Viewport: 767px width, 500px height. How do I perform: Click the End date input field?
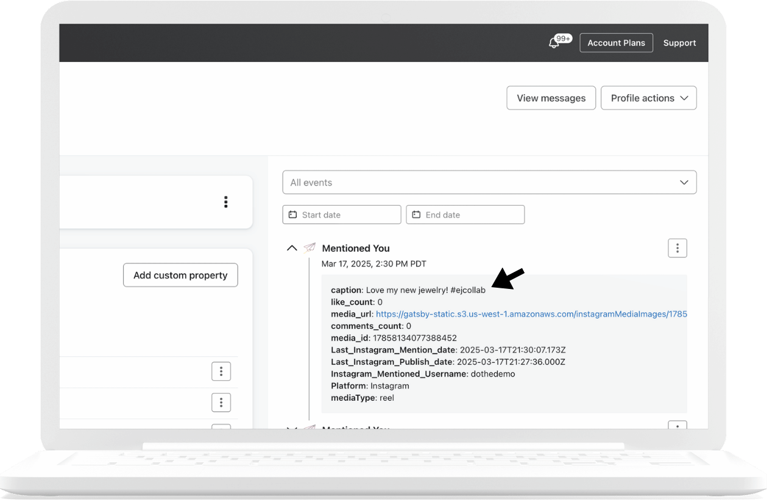coord(465,215)
